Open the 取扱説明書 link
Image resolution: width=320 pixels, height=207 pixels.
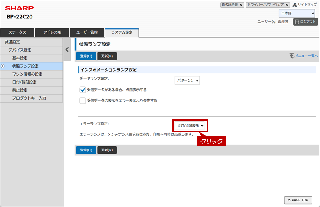(232, 5)
